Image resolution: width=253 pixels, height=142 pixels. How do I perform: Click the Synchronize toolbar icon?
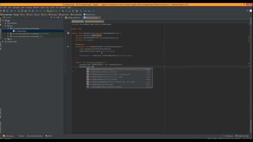pyautogui.click(x=8, y=11)
